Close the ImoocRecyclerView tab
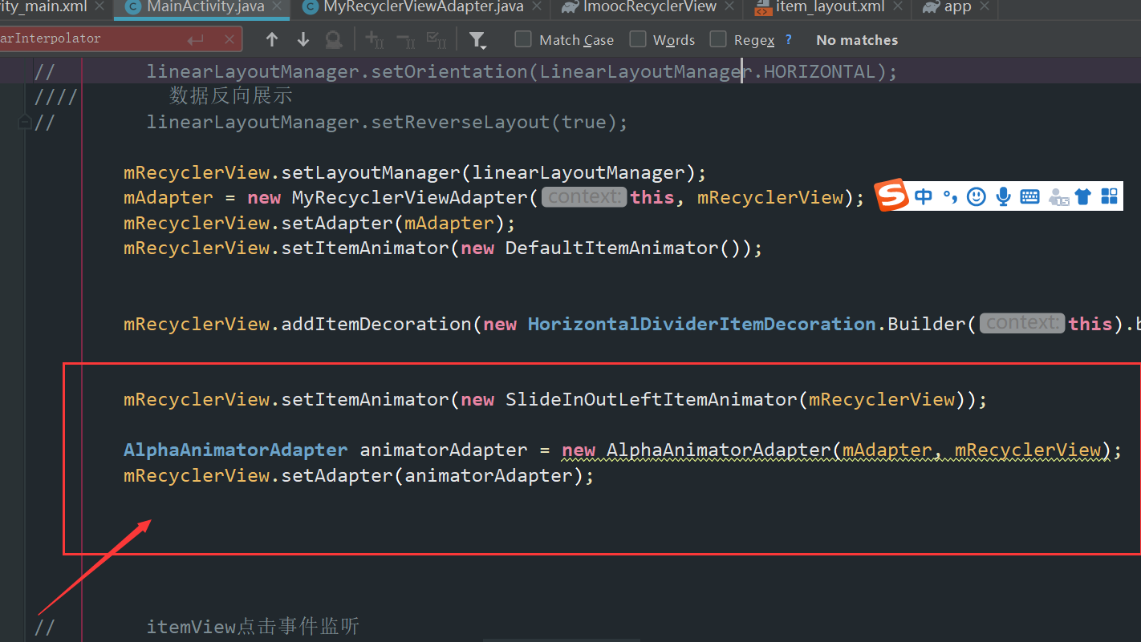The width and height of the screenshot is (1141, 642). pos(729,7)
